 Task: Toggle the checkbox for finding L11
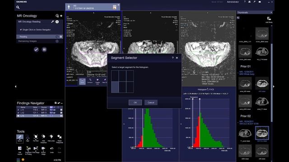(18, 110)
